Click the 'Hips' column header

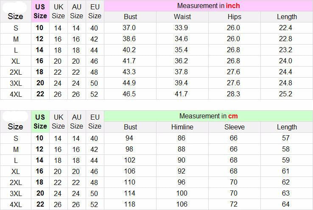tap(234, 17)
